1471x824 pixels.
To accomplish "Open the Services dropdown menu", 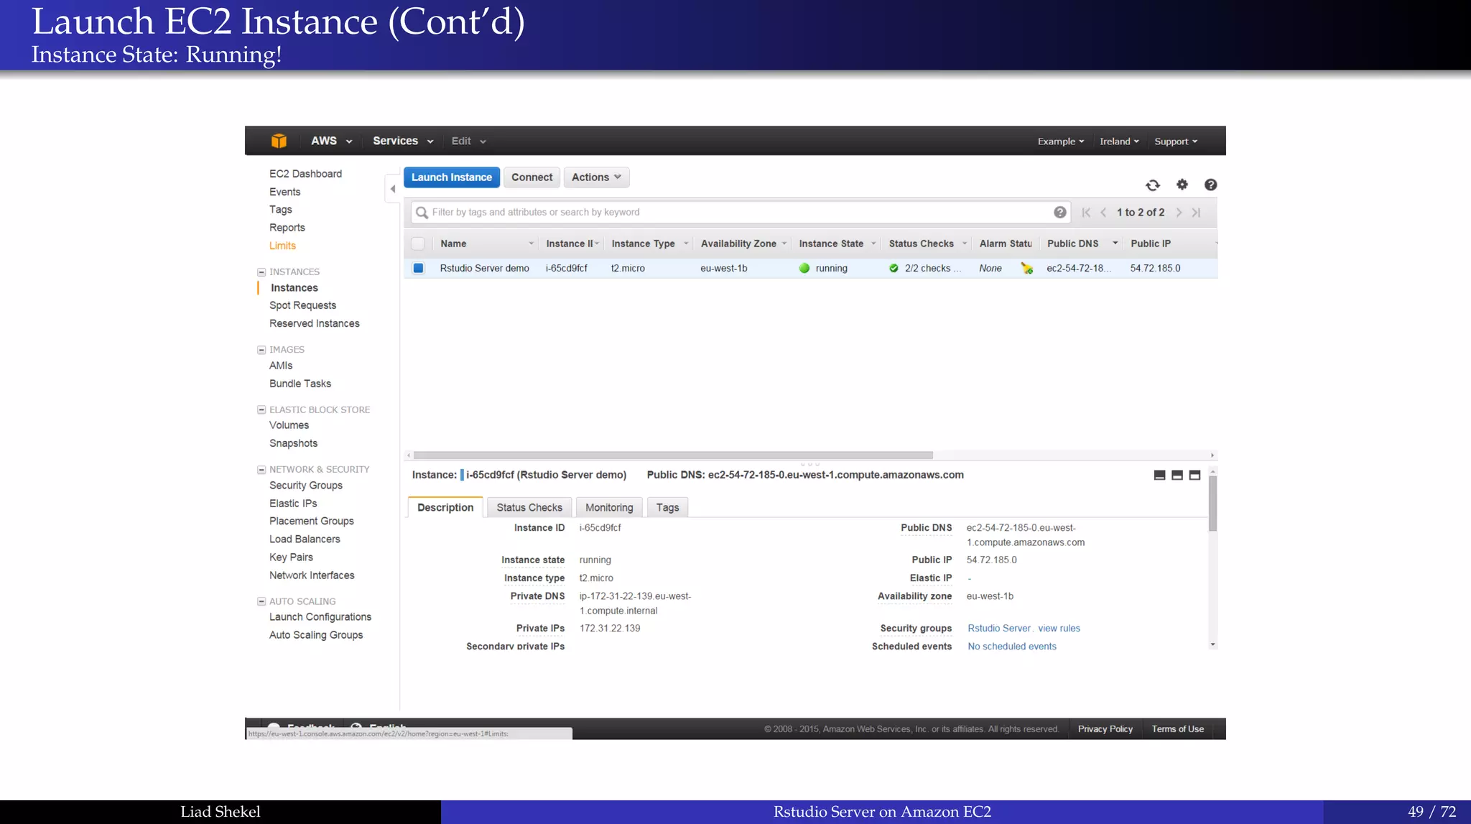I will tap(403, 141).
